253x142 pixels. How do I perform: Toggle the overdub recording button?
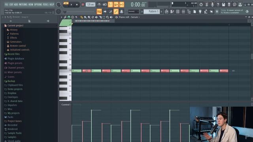(116, 4)
